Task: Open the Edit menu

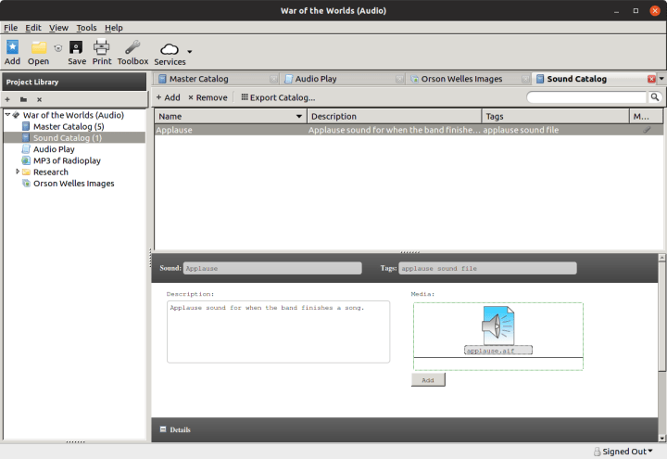Action: coord(33,28)
